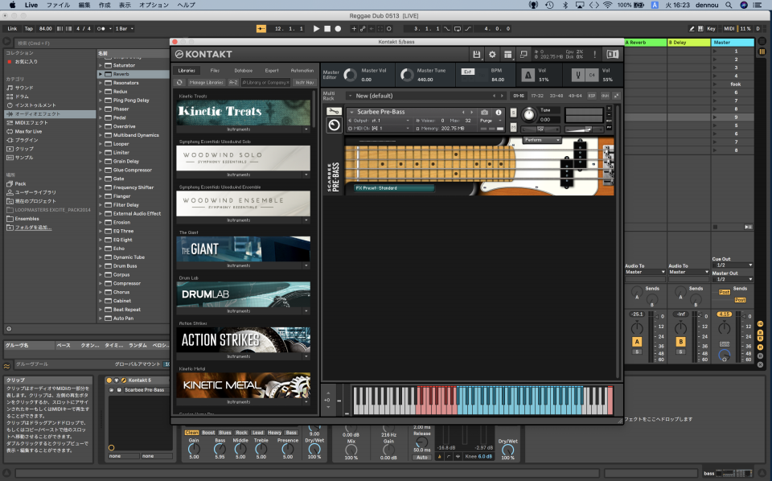Click the Tap tempo button
The image size is (772, 481).
pos(28,28)
